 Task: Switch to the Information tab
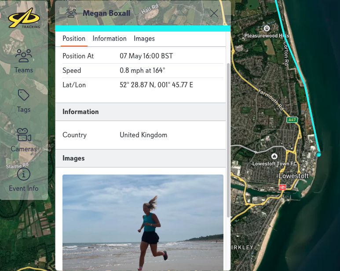[110, 39]
